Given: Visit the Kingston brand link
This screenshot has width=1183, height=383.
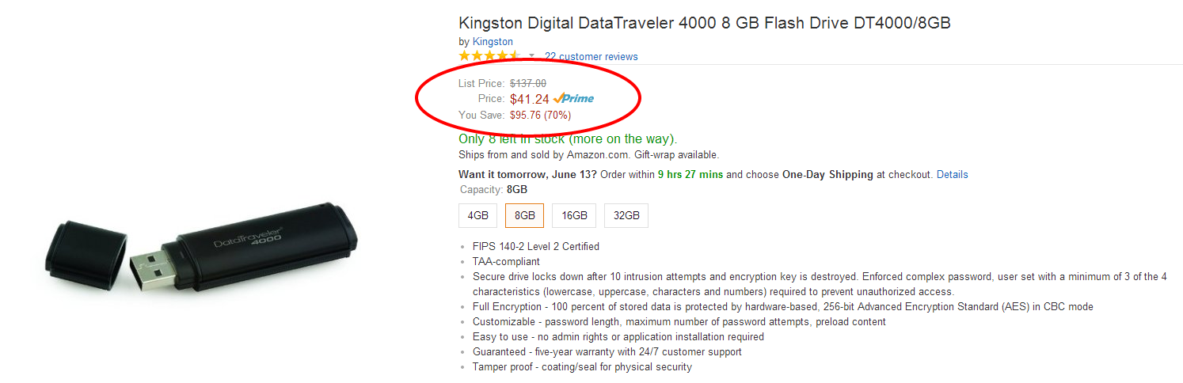Looking at the screenshot, I should tap(493, 41).
